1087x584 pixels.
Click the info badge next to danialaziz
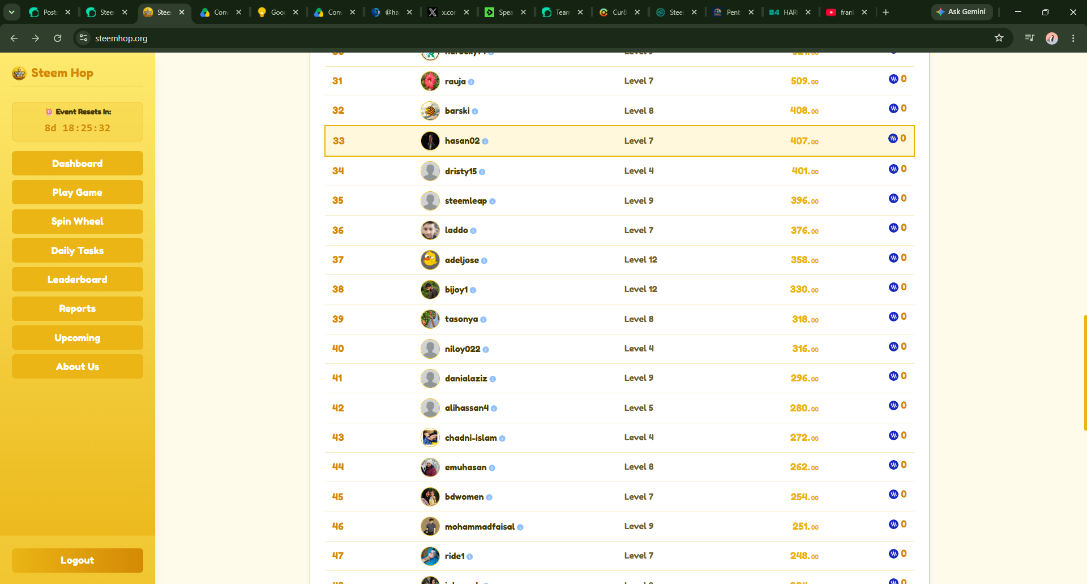pos(493,379)
